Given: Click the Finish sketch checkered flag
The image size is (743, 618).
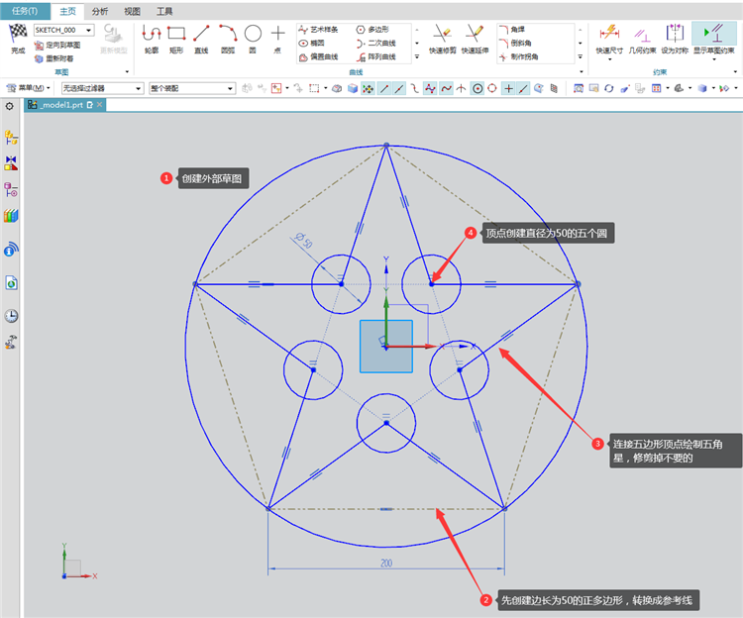Looking at the screenshot, I should (x=18, y=38).
